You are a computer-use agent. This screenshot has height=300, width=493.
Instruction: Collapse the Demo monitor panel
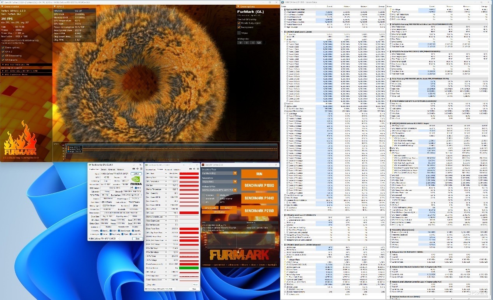[2, 7]
